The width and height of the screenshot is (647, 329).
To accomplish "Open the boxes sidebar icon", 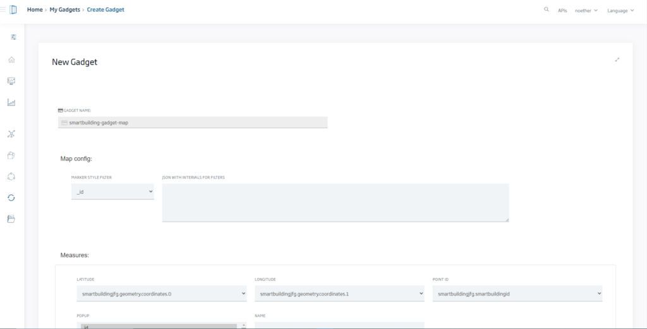I will pos(11,155).
